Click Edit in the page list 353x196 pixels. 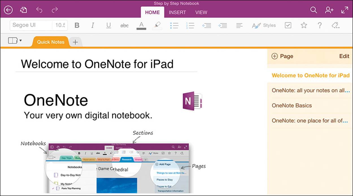click(344, 56)
